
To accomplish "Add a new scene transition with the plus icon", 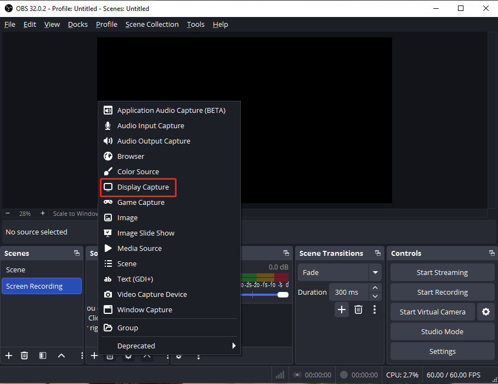I will click(341, 310).
